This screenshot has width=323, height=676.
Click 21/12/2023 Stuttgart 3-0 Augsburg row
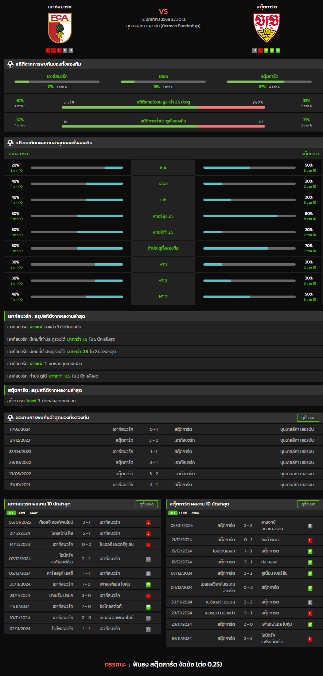163,440
